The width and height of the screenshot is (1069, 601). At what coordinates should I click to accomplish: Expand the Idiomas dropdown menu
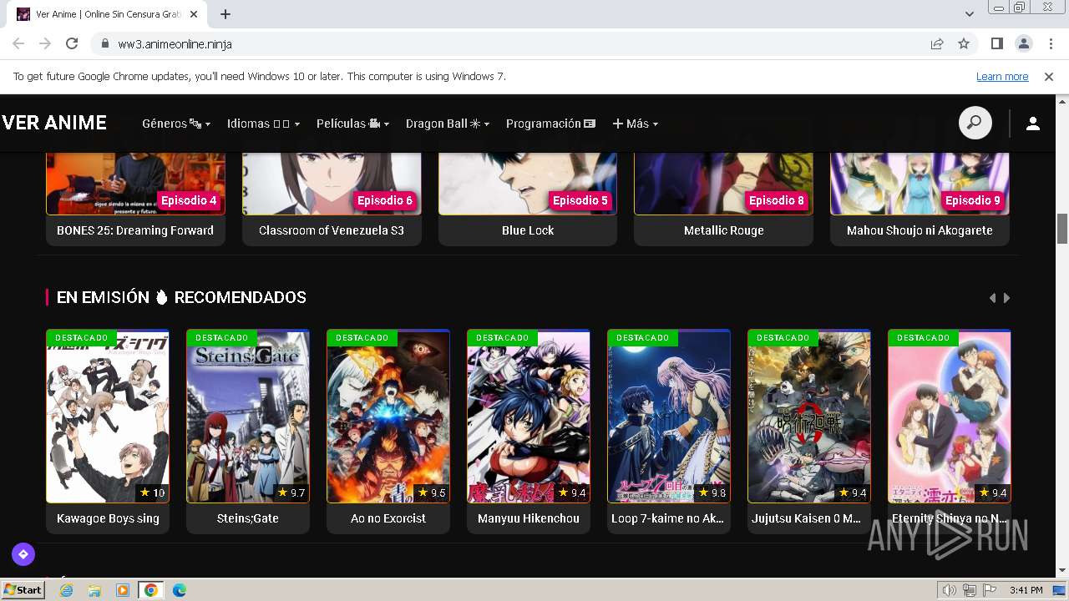(263, 124)
